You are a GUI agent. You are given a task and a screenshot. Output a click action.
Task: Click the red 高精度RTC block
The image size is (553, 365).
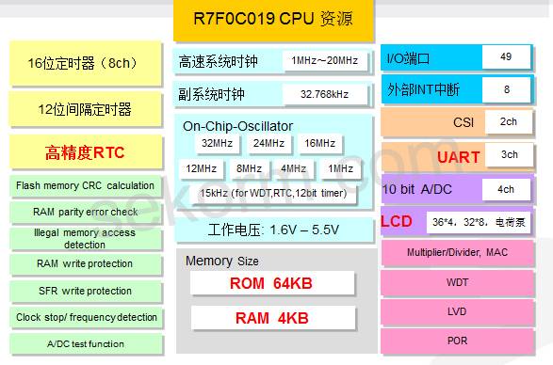(86, 152)
